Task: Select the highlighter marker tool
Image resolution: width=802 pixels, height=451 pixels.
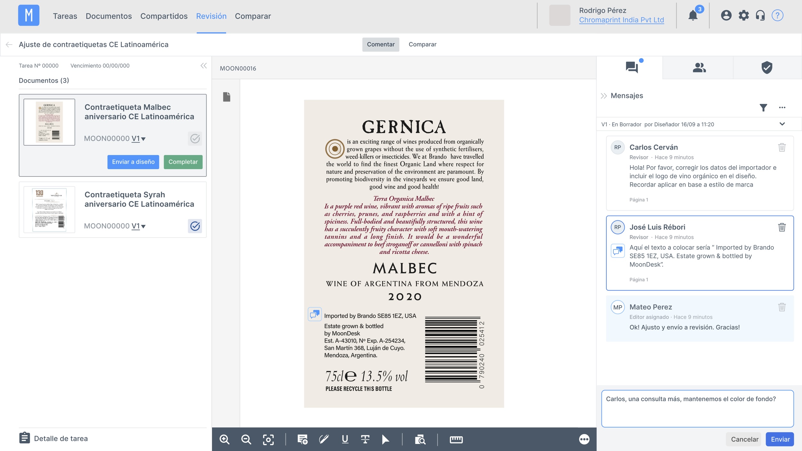Action: click(x=324, y=439)
